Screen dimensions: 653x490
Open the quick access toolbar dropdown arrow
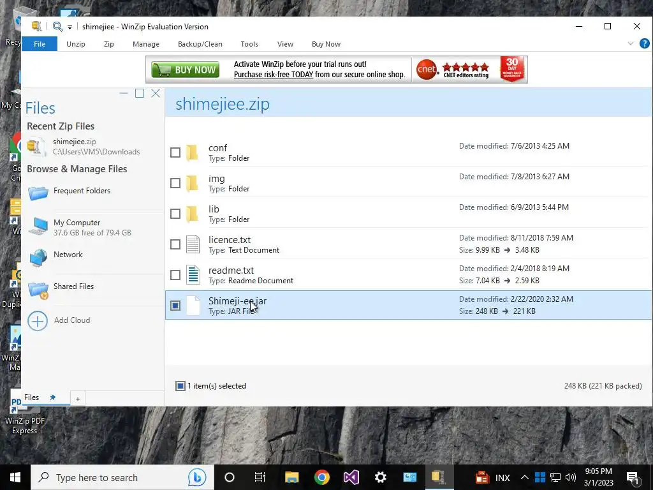70,27
